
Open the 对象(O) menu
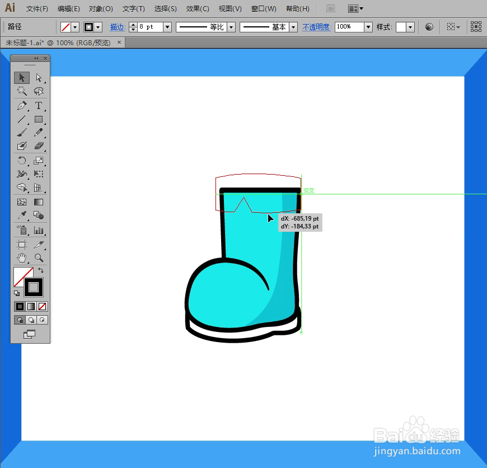pyautogui.click(x=101, y=9)
